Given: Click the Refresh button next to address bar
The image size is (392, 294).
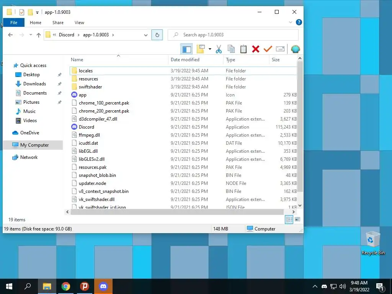Looking at the screenshot, I should click(x=157, y=35).
